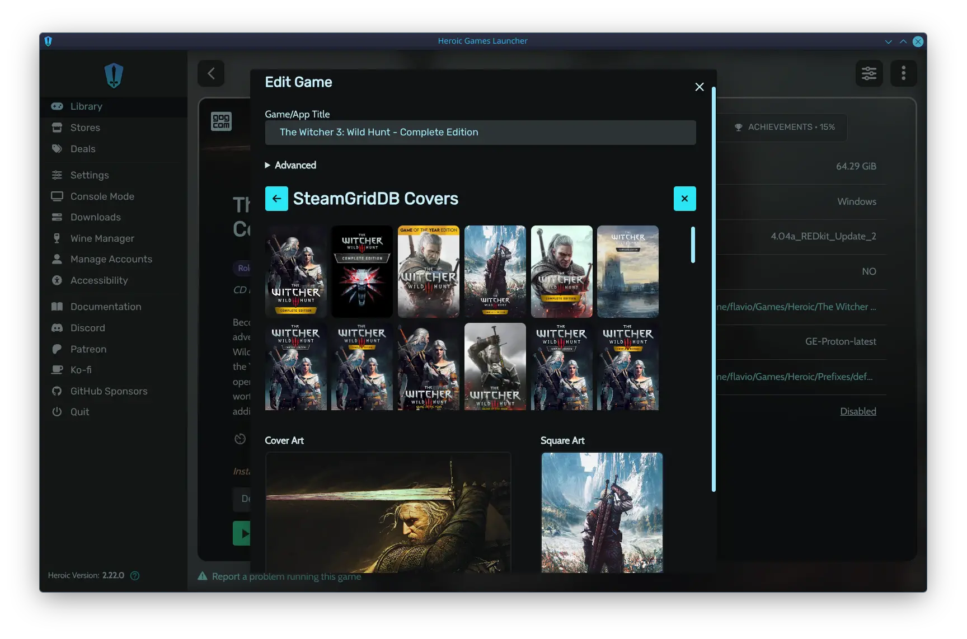The width and height of the screenshot is (967, 639).
Task: Expand the Advanced section
Action: 290,165
